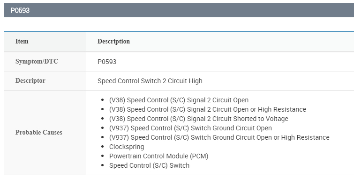Select the Symptom/DTC row label

tap(37, 61)
